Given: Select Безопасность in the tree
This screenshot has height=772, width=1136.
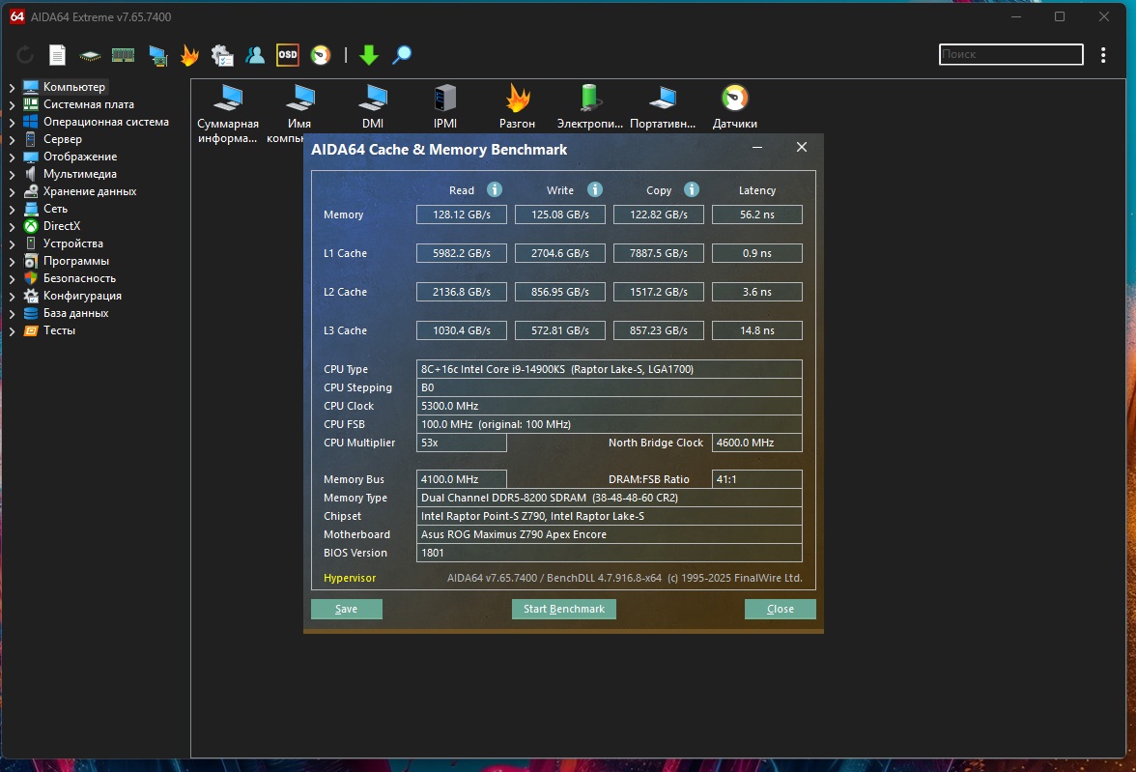Looking at the screenshot, I should tap(79, 278).
